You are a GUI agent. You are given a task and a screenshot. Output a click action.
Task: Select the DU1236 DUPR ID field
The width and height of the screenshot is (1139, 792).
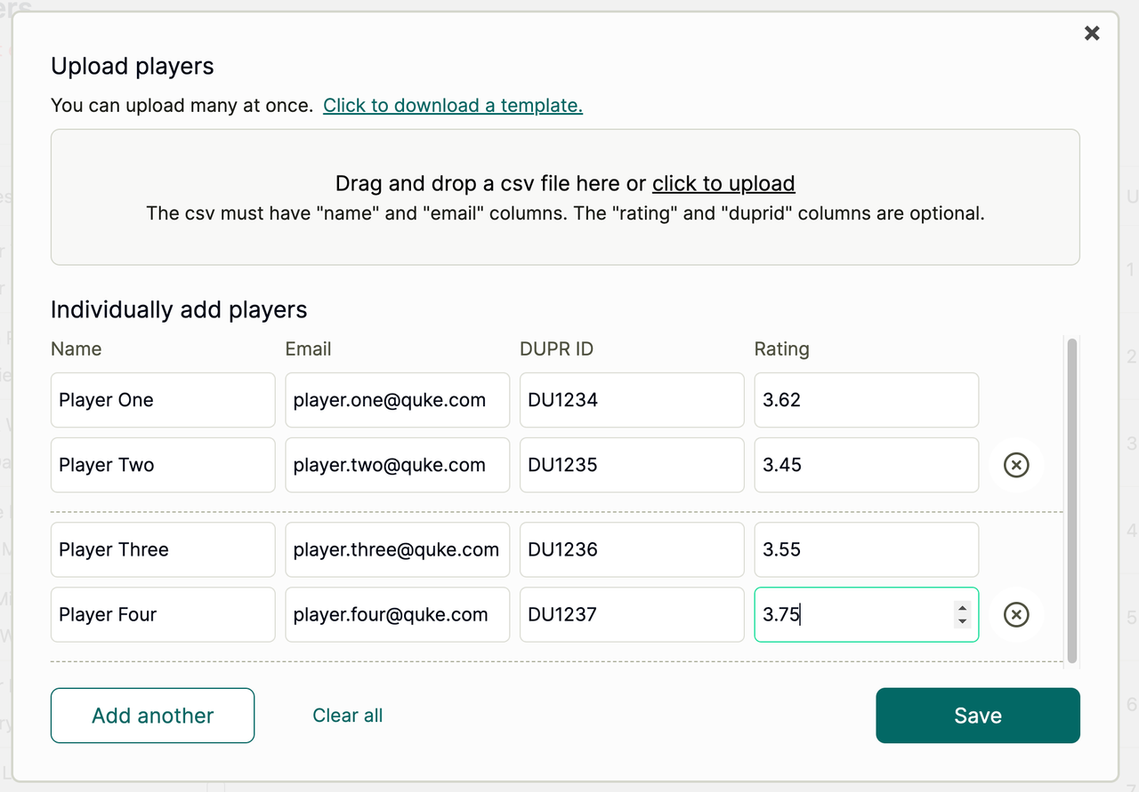point(632,549)
